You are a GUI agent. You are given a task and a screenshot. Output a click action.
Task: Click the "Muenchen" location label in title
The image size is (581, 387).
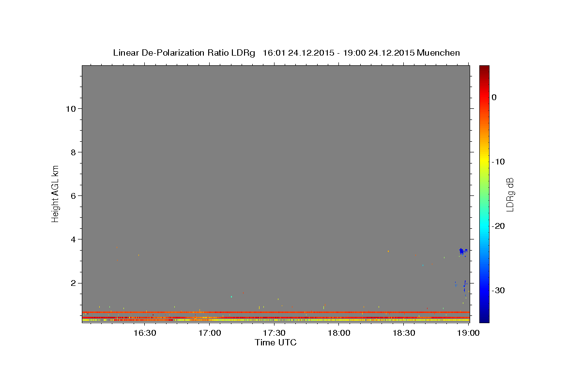[438, 53]
